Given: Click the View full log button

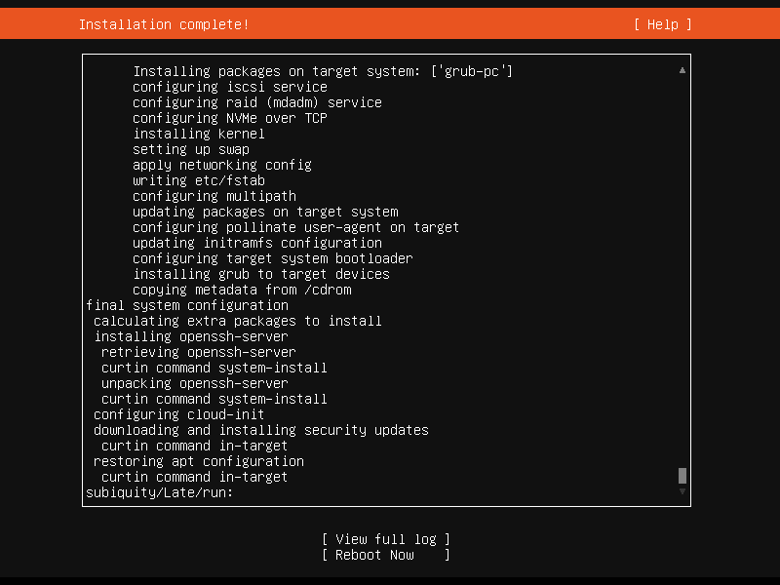Looking at the screenshot, I should click(x=385, y=538).
